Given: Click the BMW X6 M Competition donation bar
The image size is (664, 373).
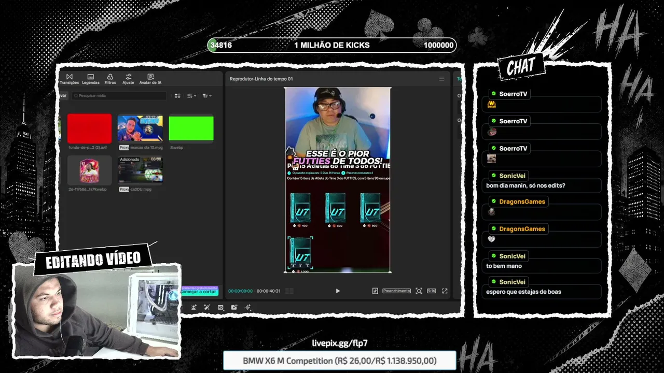Looking at the screenshot, I should [x=340, y=361].
